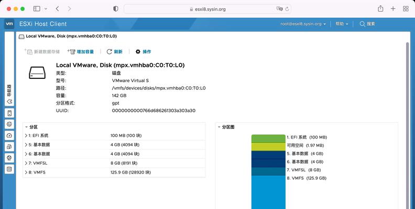Open the Manage gear sidebar icon
The image size is (415, 209).
point(9,124)
